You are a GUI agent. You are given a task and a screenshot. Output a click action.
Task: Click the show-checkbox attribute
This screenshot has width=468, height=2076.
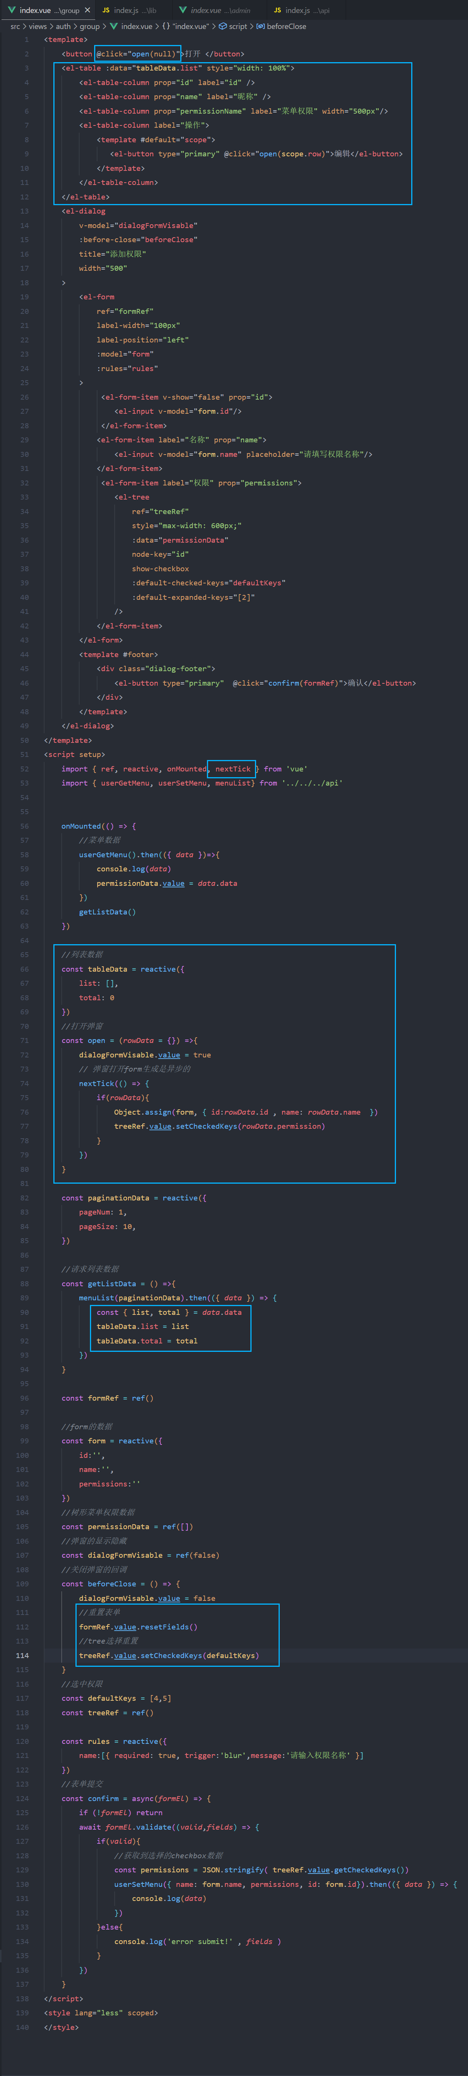coord(160,569)
